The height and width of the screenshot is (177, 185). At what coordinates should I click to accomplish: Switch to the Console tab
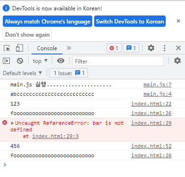tap(47, 48)
